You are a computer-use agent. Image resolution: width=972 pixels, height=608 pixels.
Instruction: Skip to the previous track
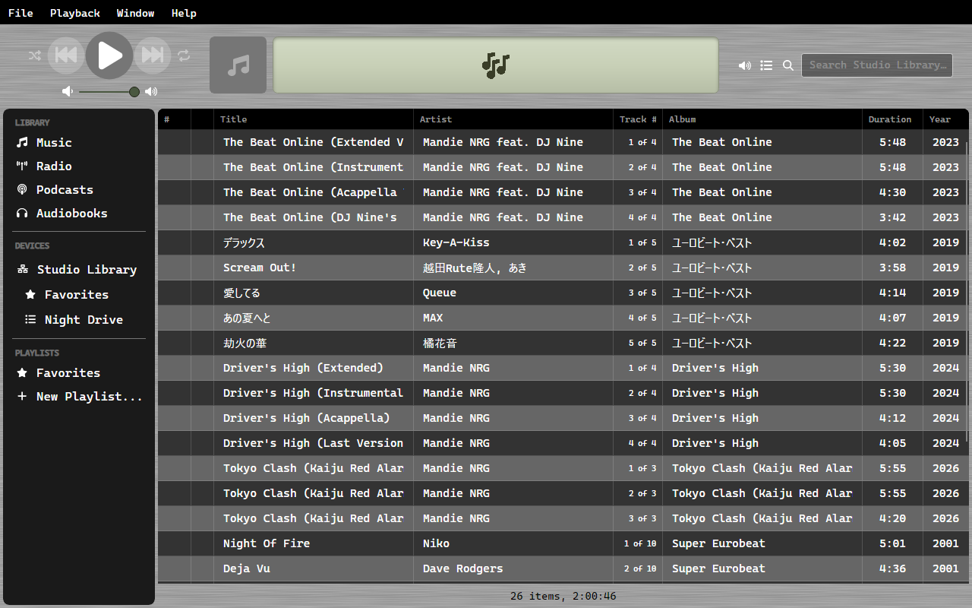66,55
